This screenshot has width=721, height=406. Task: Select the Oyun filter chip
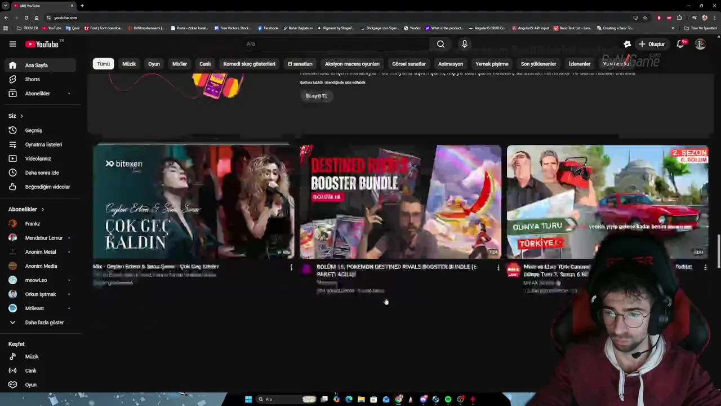point(154,64)
